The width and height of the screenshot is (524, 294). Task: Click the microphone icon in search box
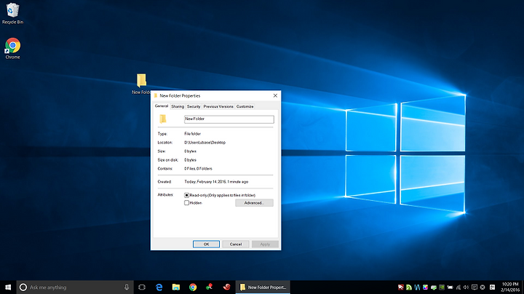pos(127,287)
